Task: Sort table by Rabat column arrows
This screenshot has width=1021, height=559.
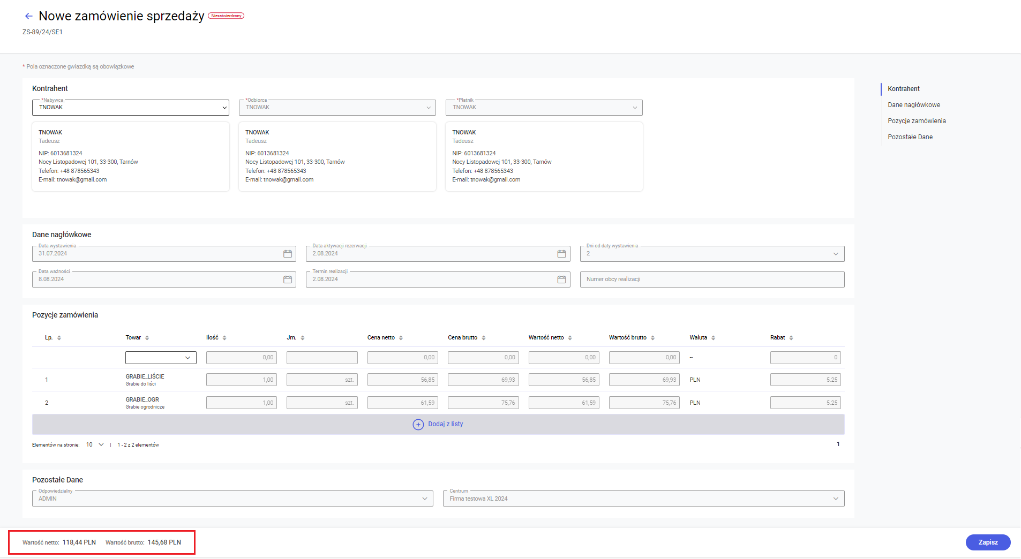Action: click(791, 338)
